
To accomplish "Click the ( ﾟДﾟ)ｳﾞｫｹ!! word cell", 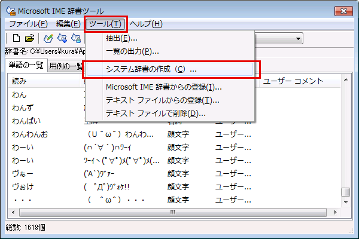I will [x=107, y=187].
